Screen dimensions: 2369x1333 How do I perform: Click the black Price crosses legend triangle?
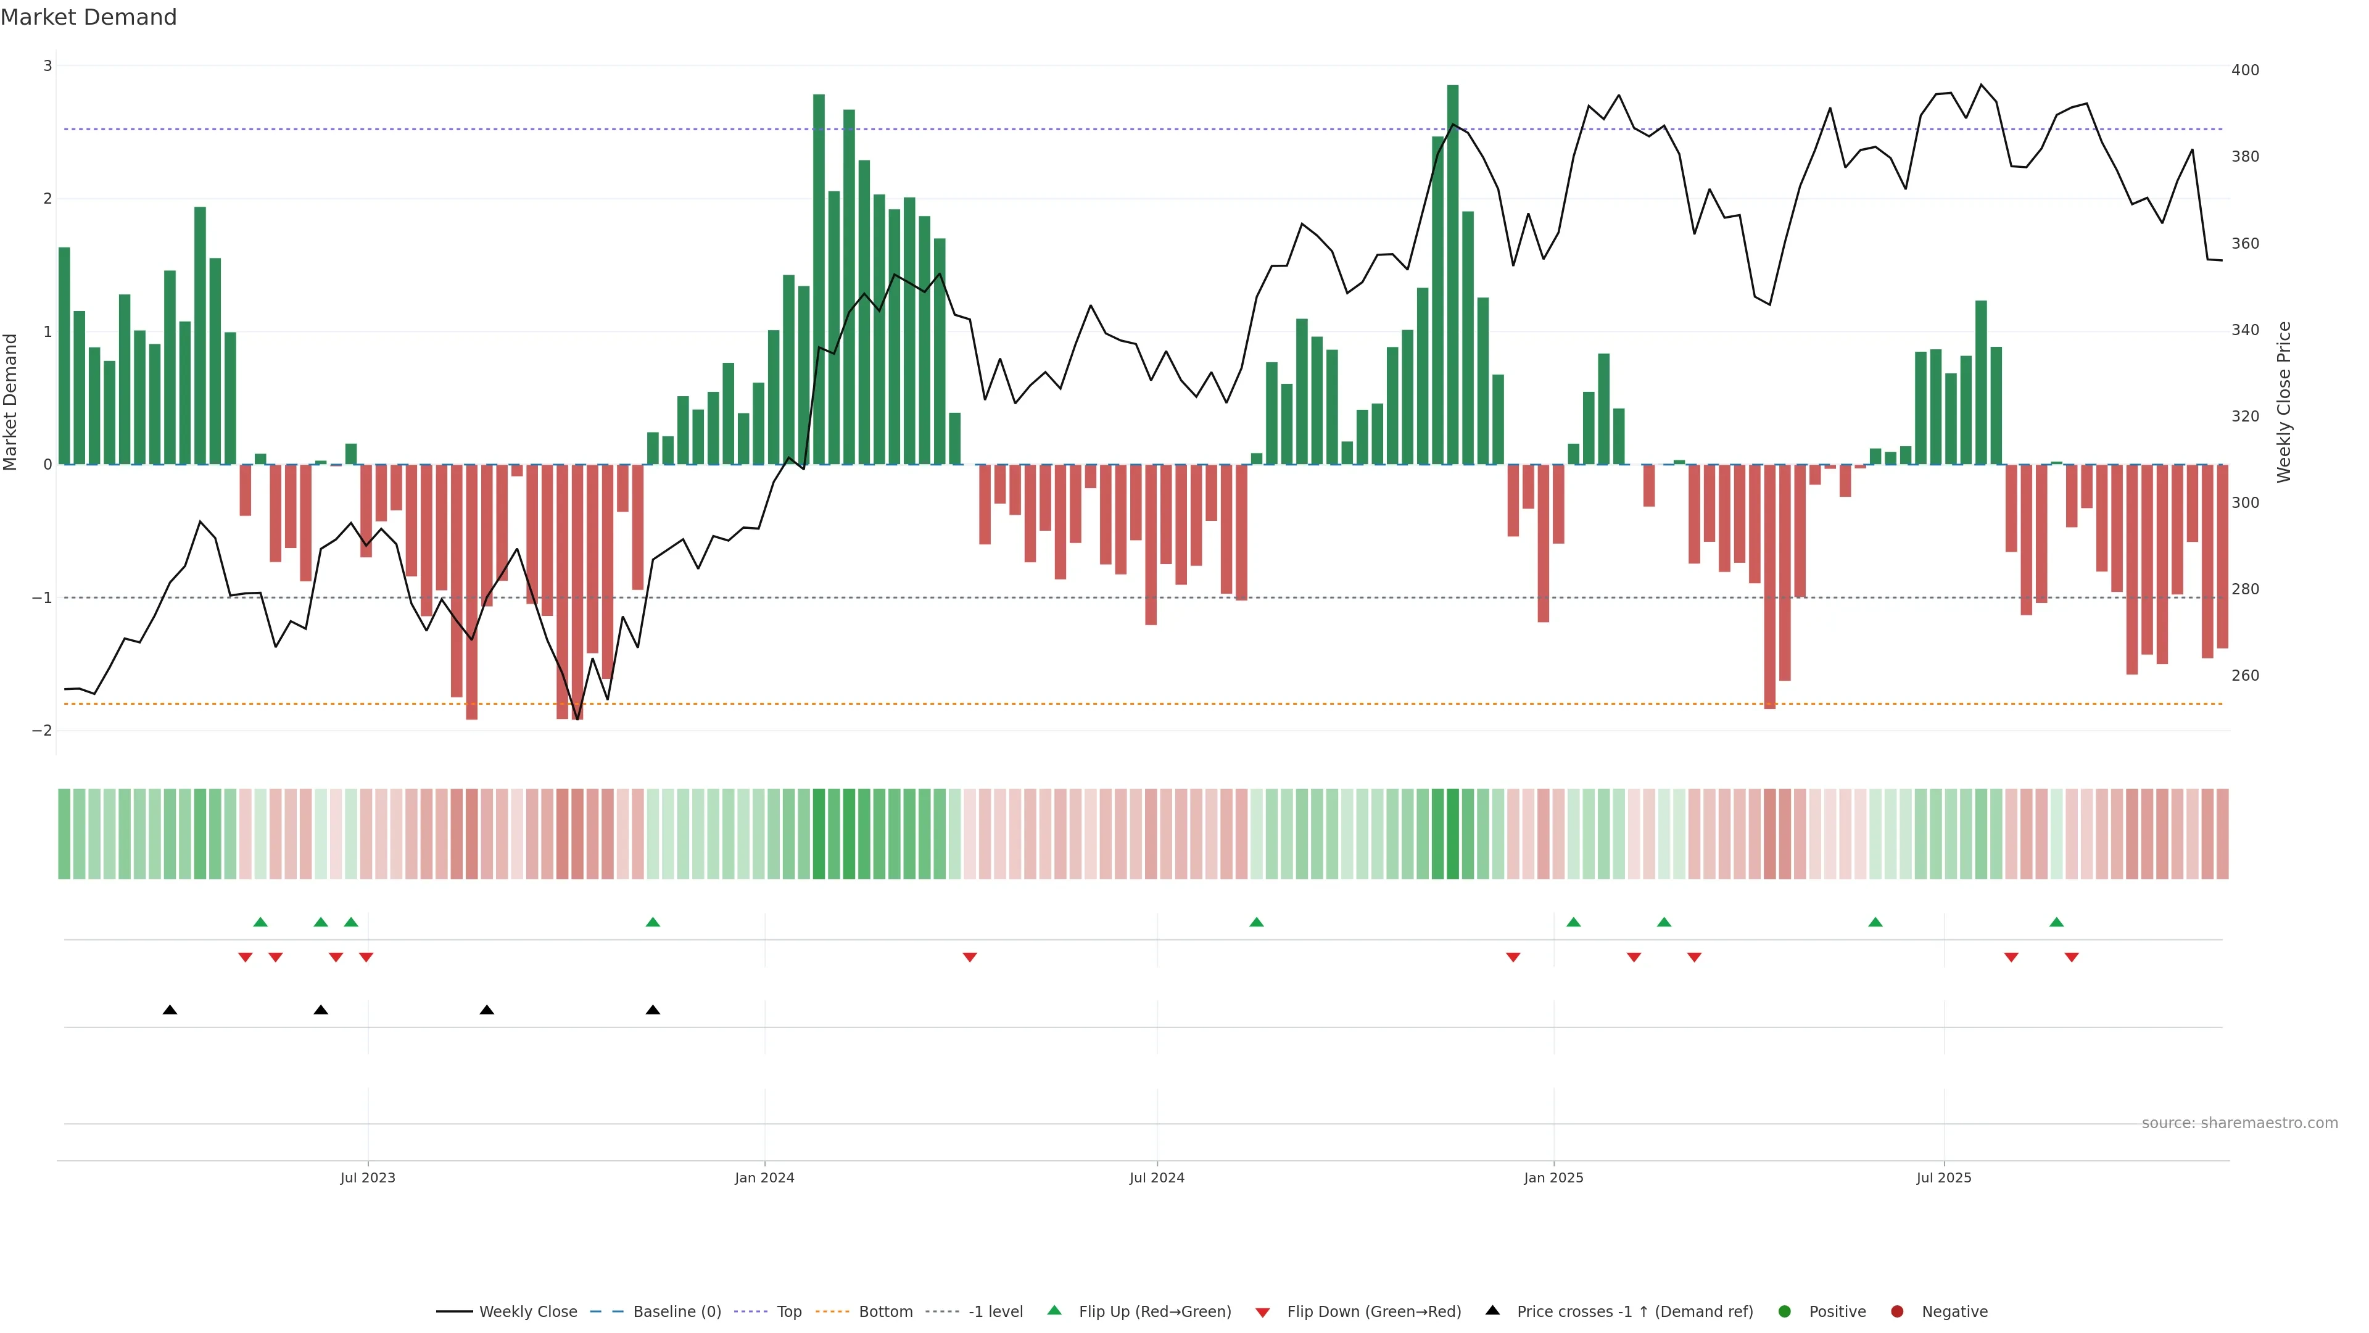(x=1492, y=1310)
